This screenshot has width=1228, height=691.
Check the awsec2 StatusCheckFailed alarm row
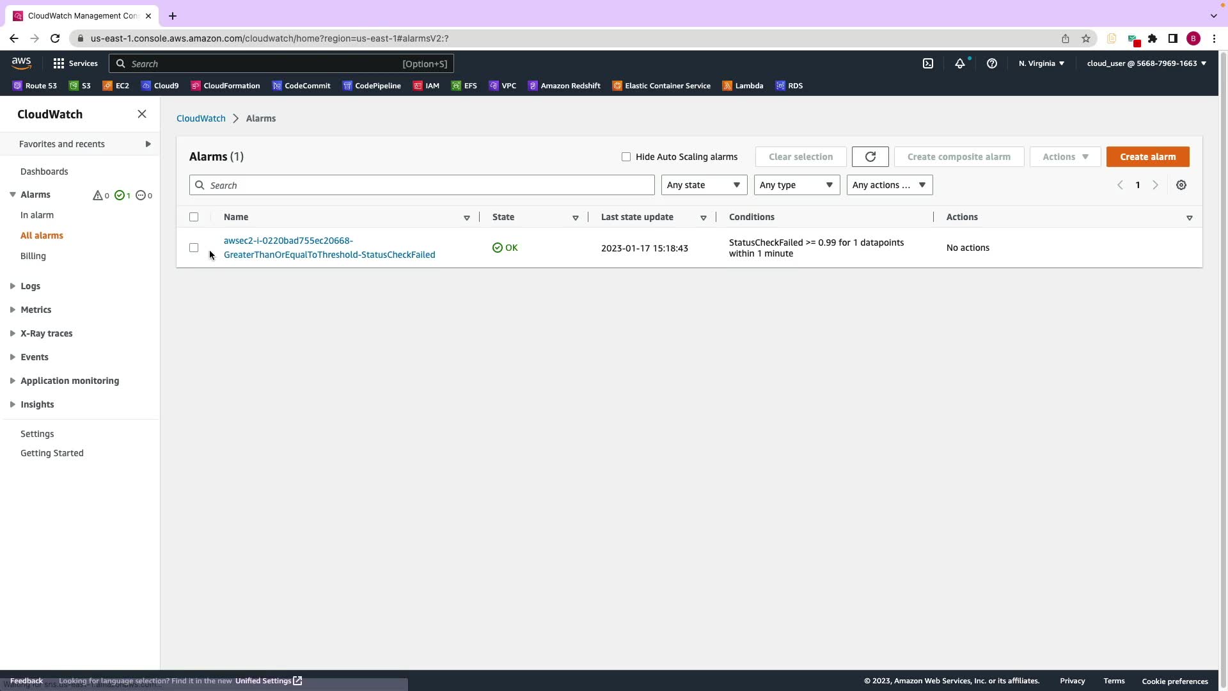[194, 248]
